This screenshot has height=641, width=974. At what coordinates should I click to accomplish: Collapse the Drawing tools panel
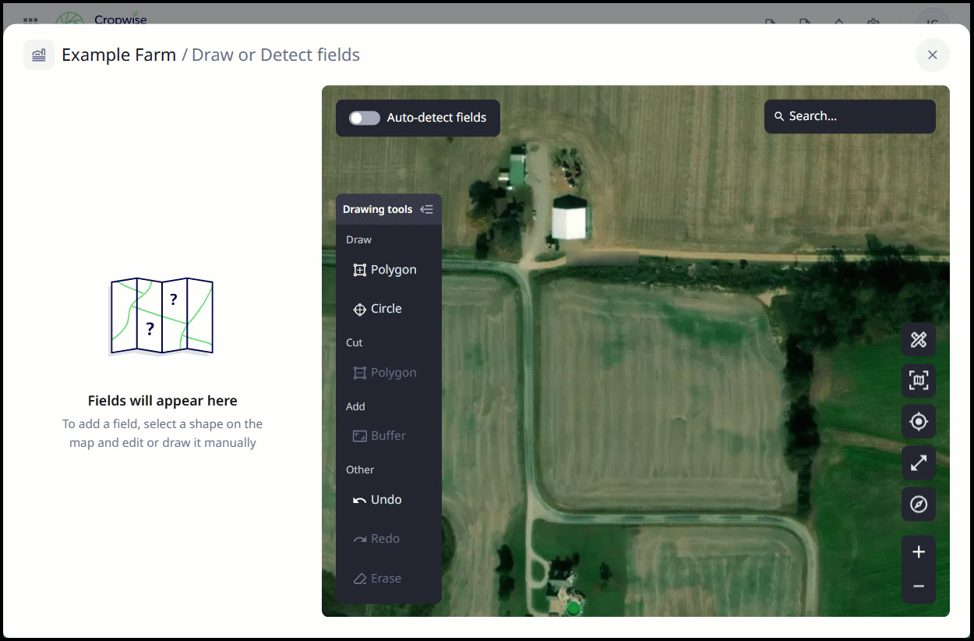pos(426,209)
